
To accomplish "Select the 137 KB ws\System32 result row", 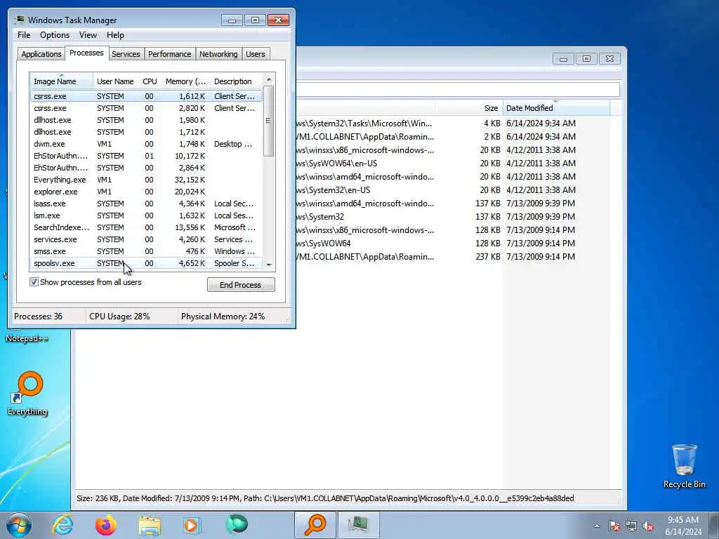I will [x=453, y=217].
